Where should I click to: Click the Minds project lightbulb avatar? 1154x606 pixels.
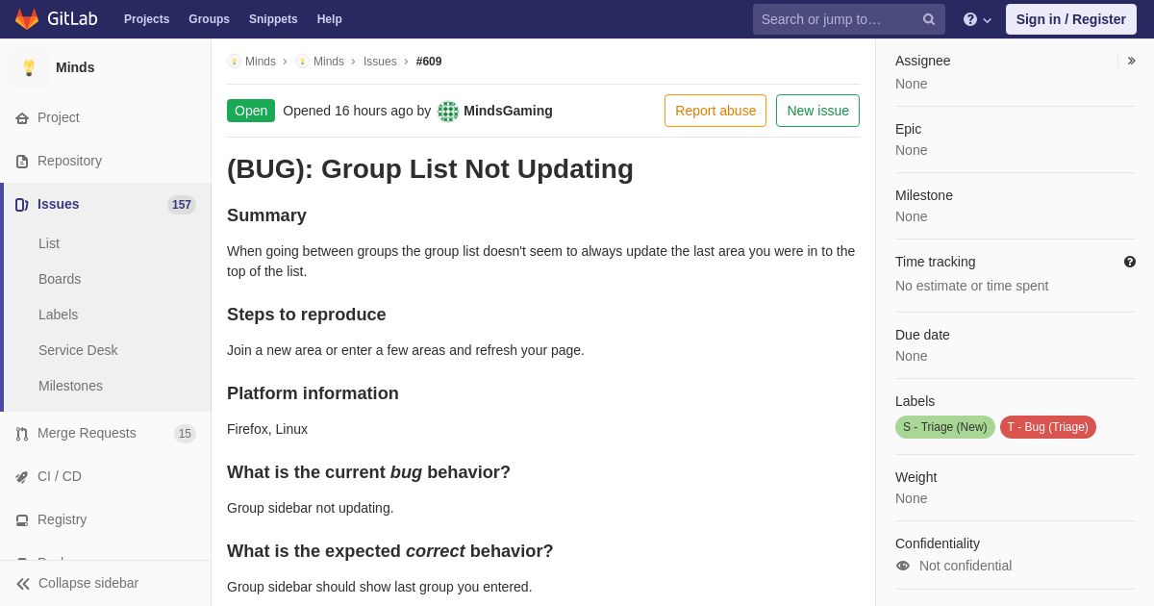pos(29,67)
